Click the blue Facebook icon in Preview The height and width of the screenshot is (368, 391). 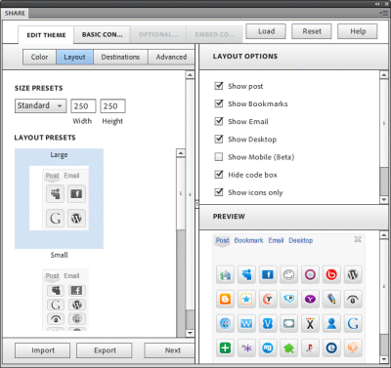[268, 275]
